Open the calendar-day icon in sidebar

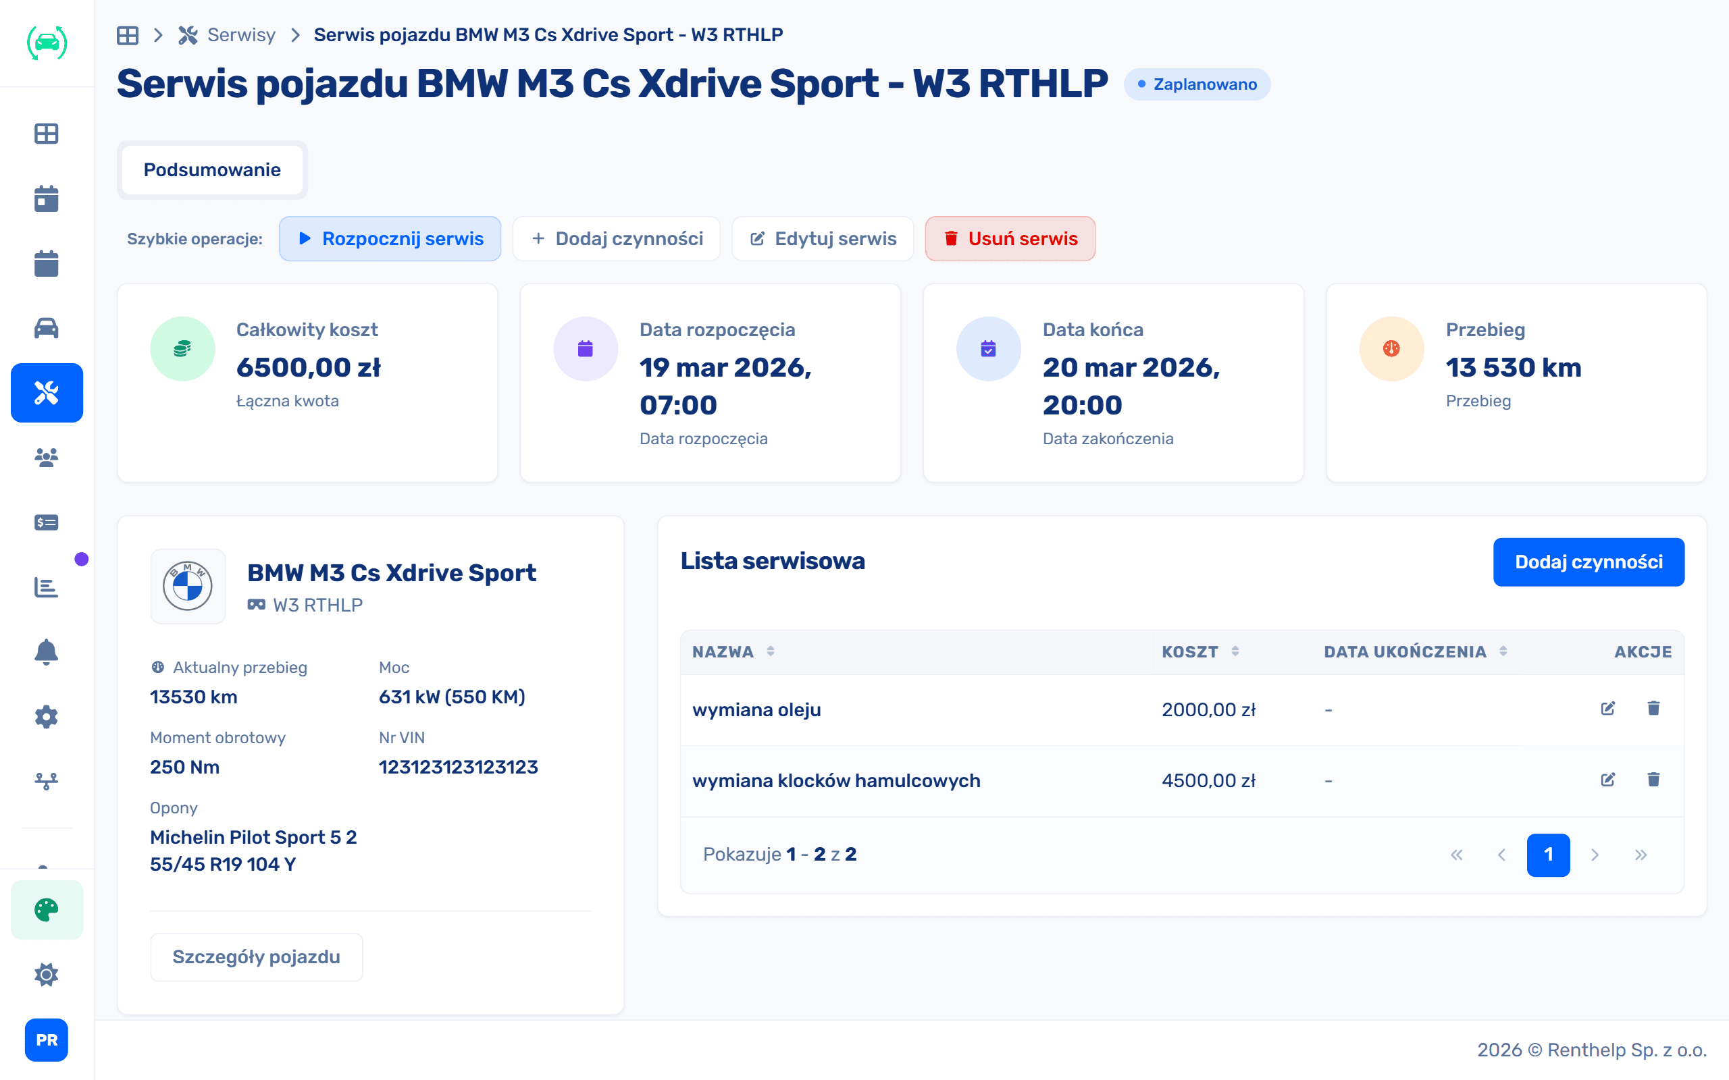pyautogui.click(x=47, y=198)
